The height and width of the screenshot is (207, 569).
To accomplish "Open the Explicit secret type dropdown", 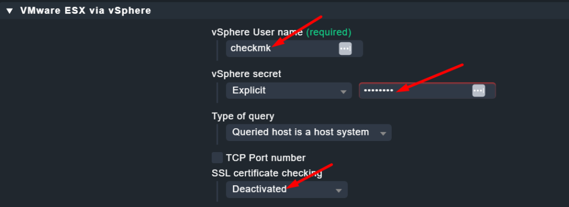I will tap(289, 90).
